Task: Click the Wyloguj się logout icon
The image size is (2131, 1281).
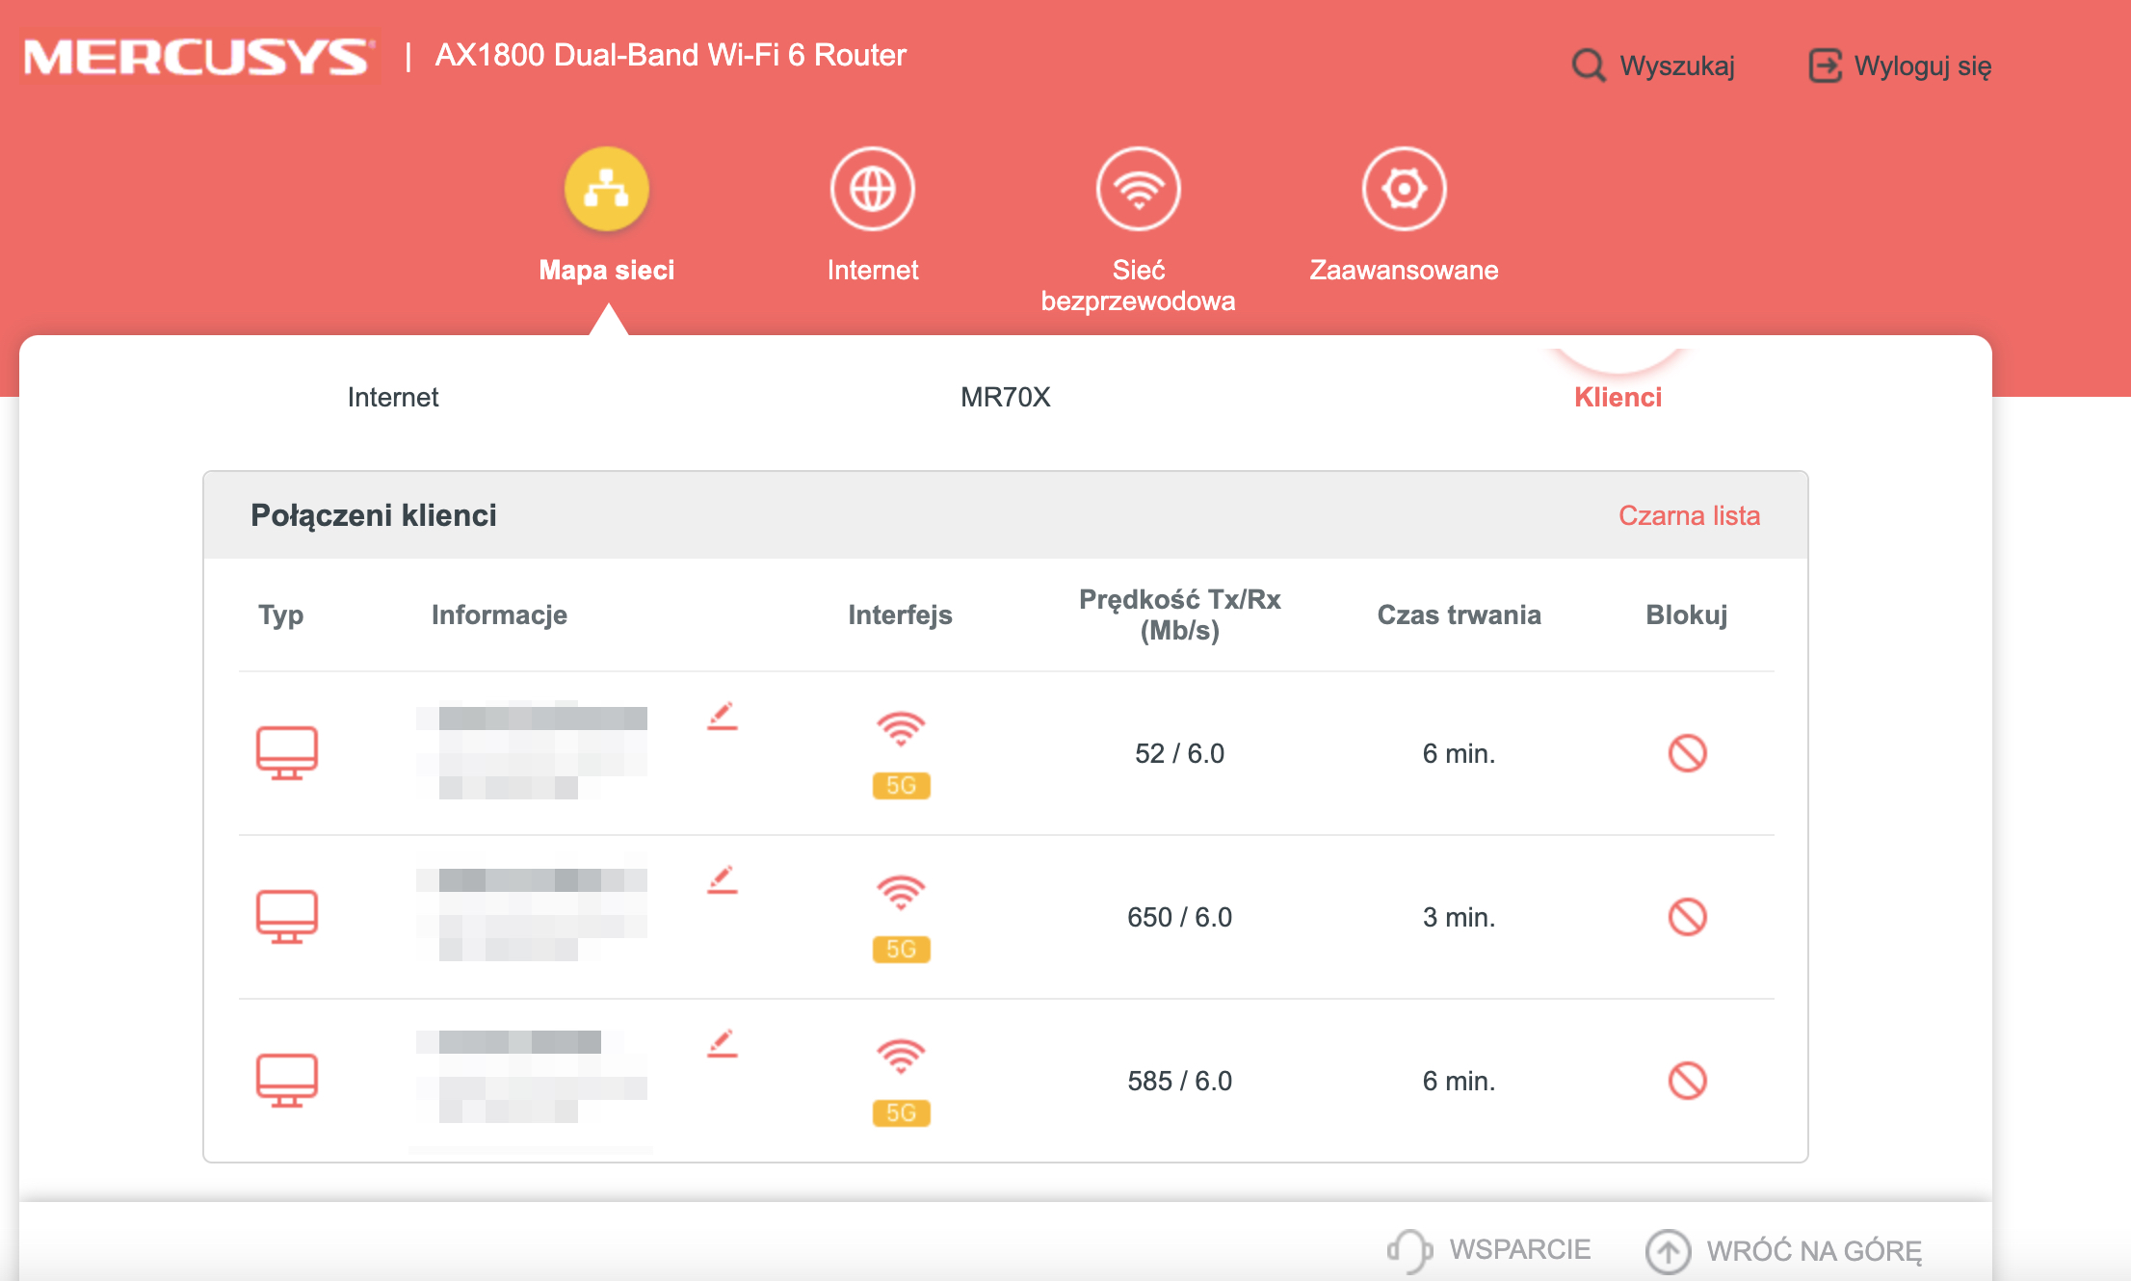Action: 1825,65
